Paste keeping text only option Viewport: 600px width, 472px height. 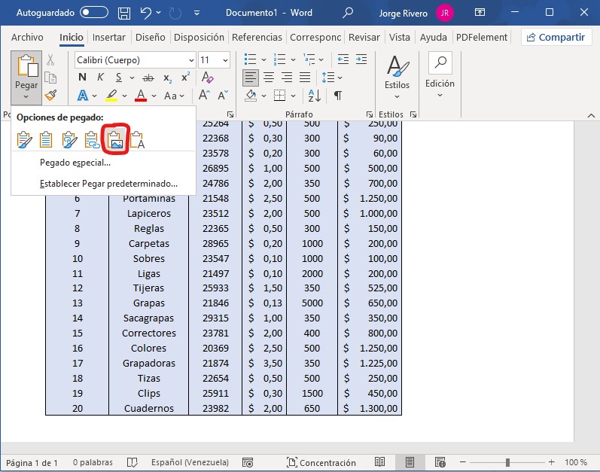pyautogui.click(x=137, y=139)
